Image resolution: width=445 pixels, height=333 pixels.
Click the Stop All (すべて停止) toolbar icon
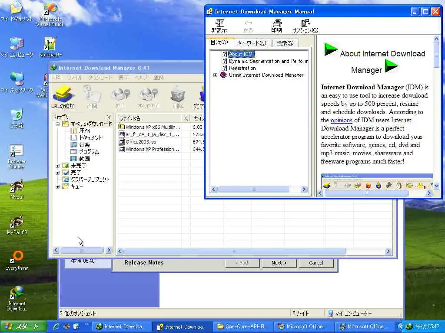point(149,98)
